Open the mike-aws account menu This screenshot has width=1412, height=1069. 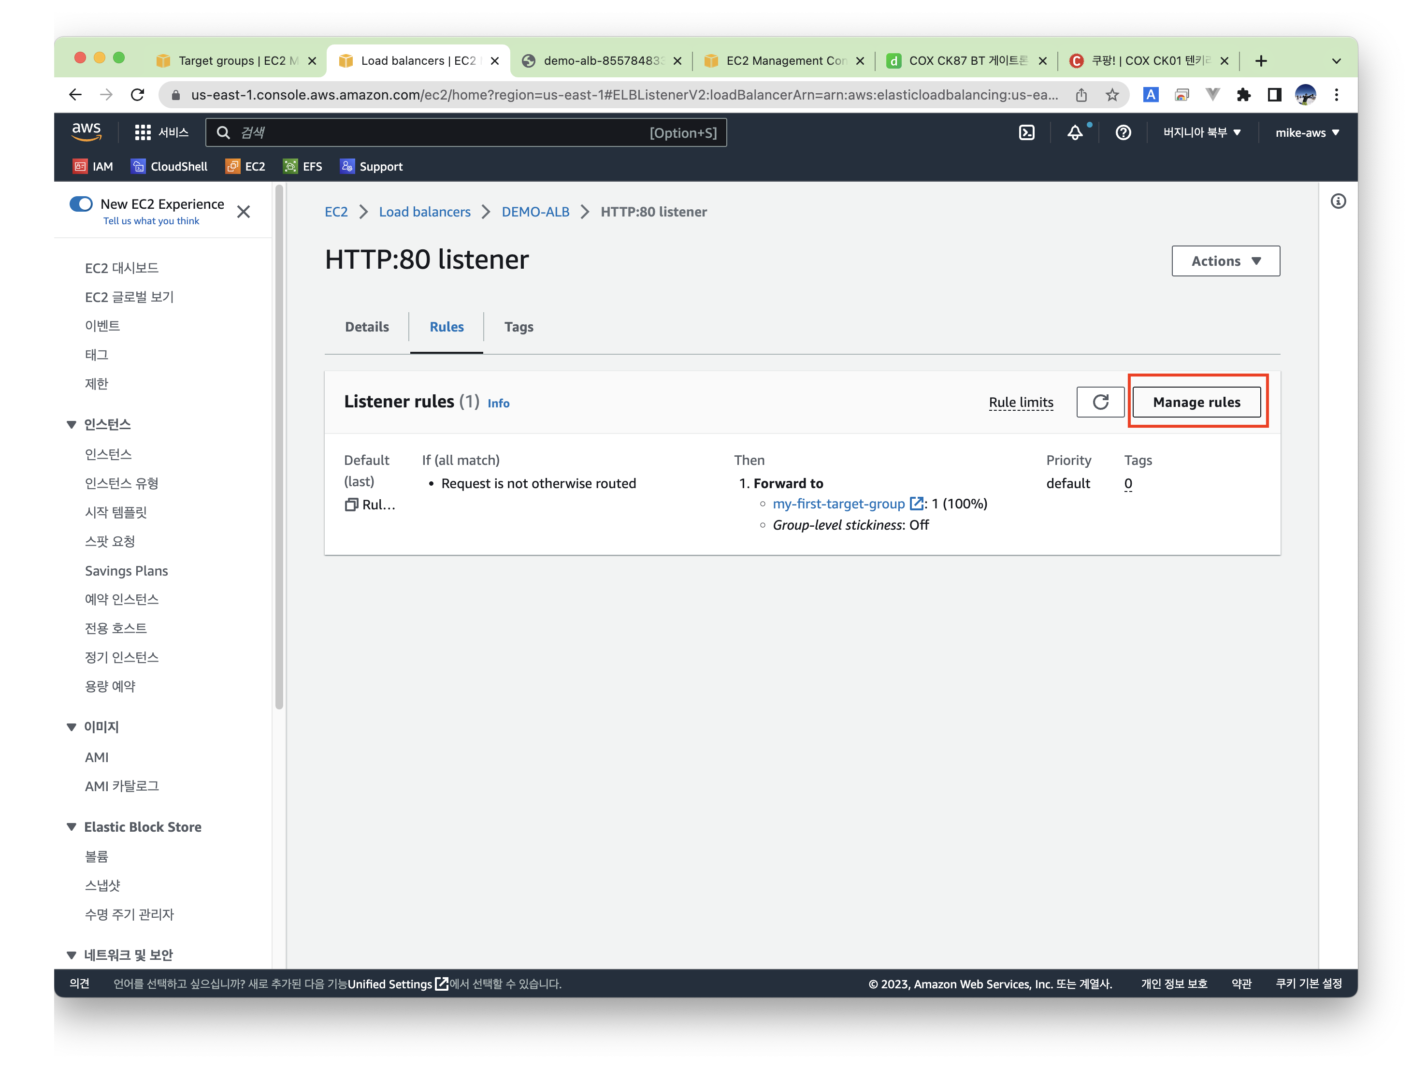point(1306,133)
